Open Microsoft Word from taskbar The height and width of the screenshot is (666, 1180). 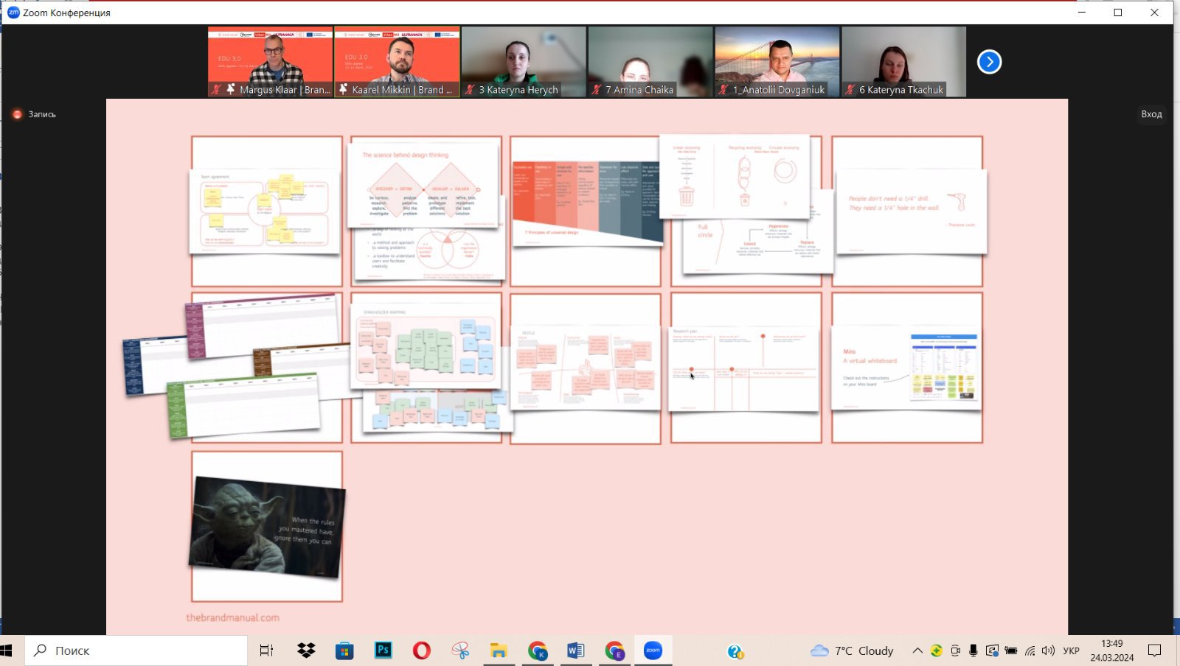(576, 651)
